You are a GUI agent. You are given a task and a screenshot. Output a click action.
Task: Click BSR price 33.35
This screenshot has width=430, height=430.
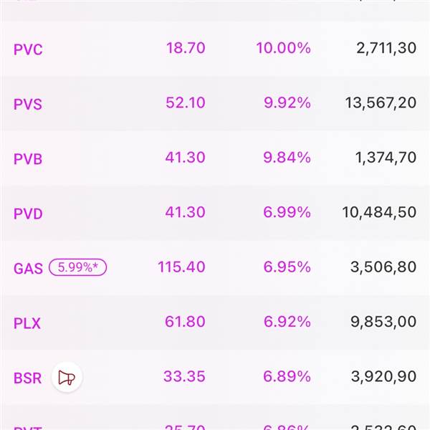184,376
